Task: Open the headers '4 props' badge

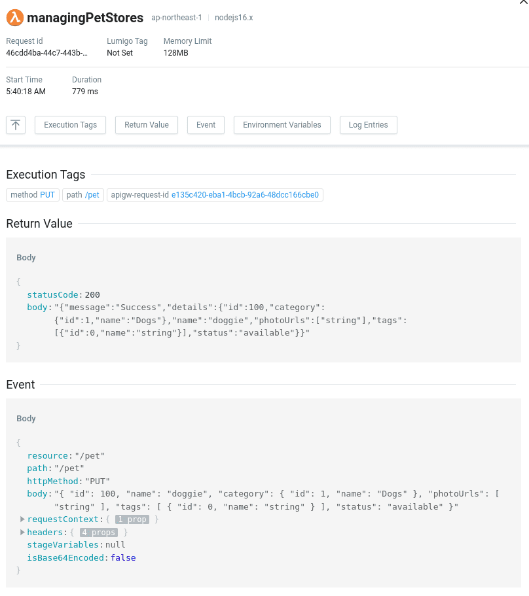Action: [98, 532]
